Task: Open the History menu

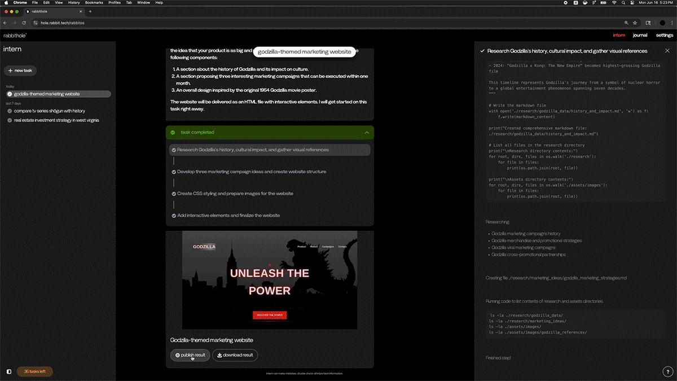Action: (x=74, y=3)
